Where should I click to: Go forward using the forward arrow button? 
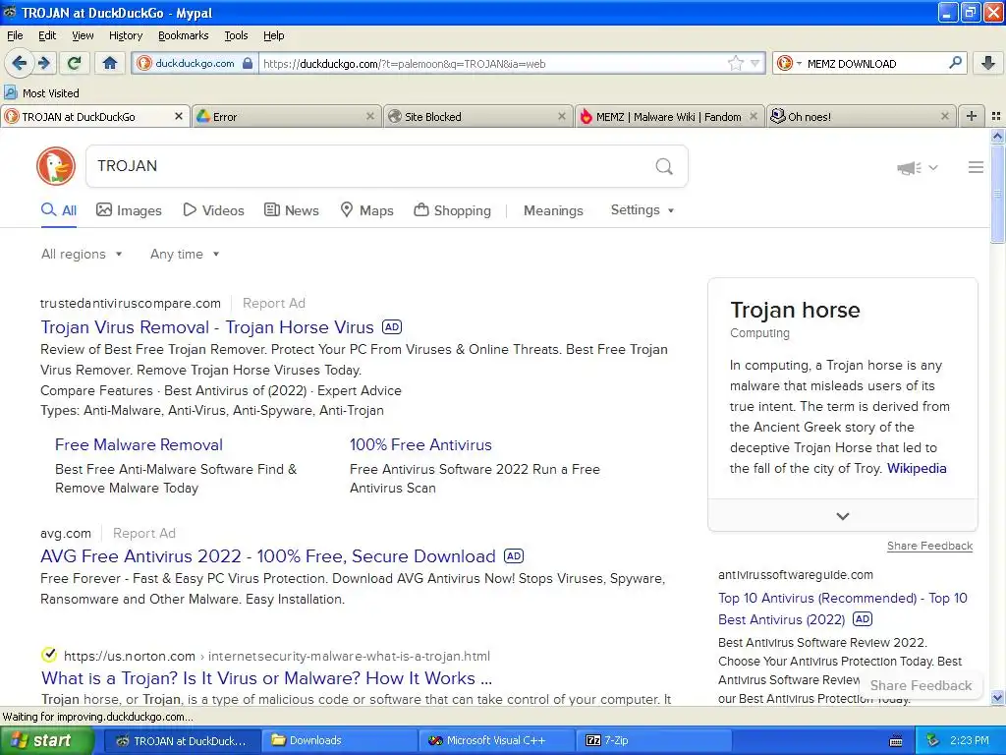click(x=43, y=63)
